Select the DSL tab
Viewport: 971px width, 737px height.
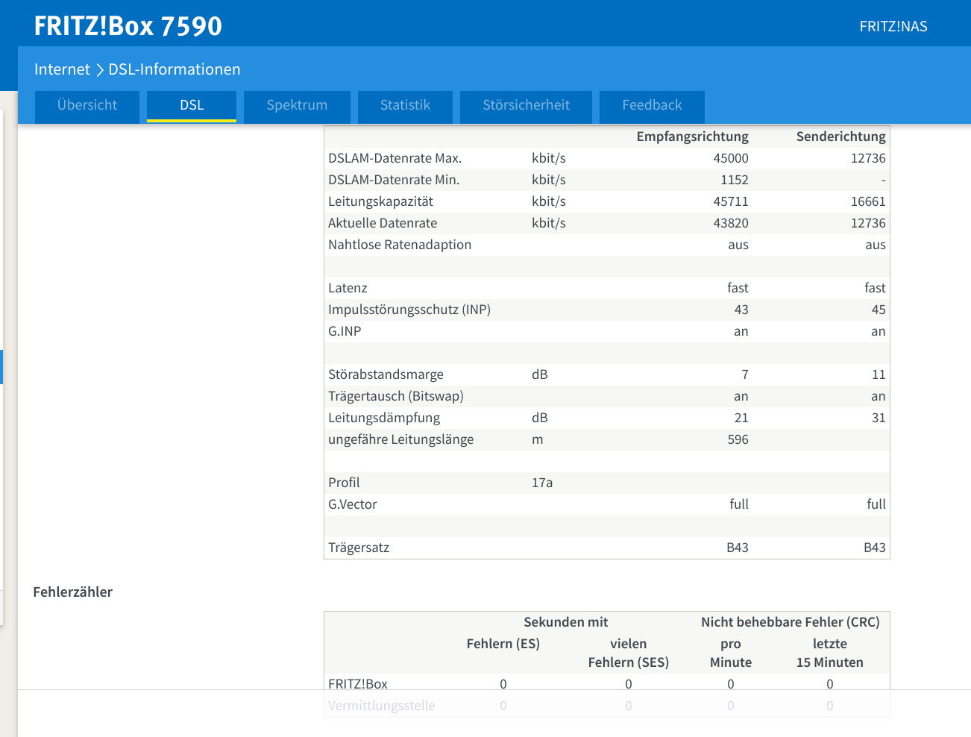pos(192,106)
